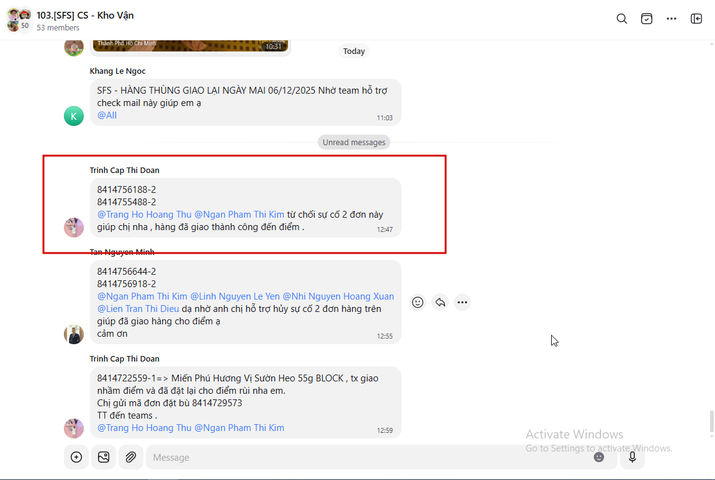This screenshot has height=480, width=715.
Task: Click @Trang Ho Hoang Thu in 12:59 message
Action: (x=144, y=428)
